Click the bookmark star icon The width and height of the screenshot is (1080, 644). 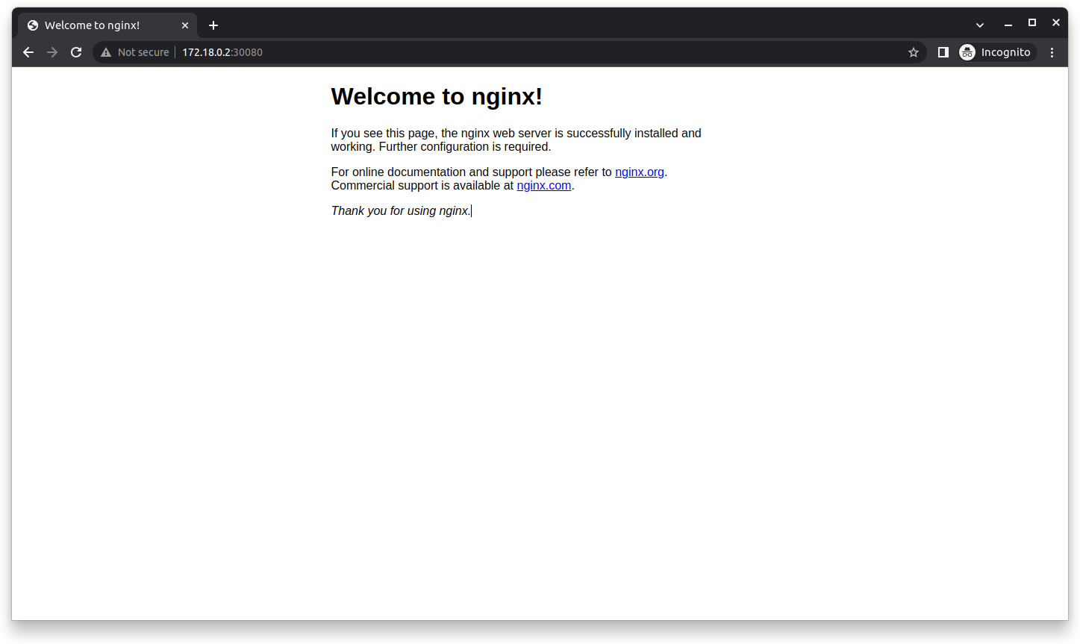click(x=914, y=52)
